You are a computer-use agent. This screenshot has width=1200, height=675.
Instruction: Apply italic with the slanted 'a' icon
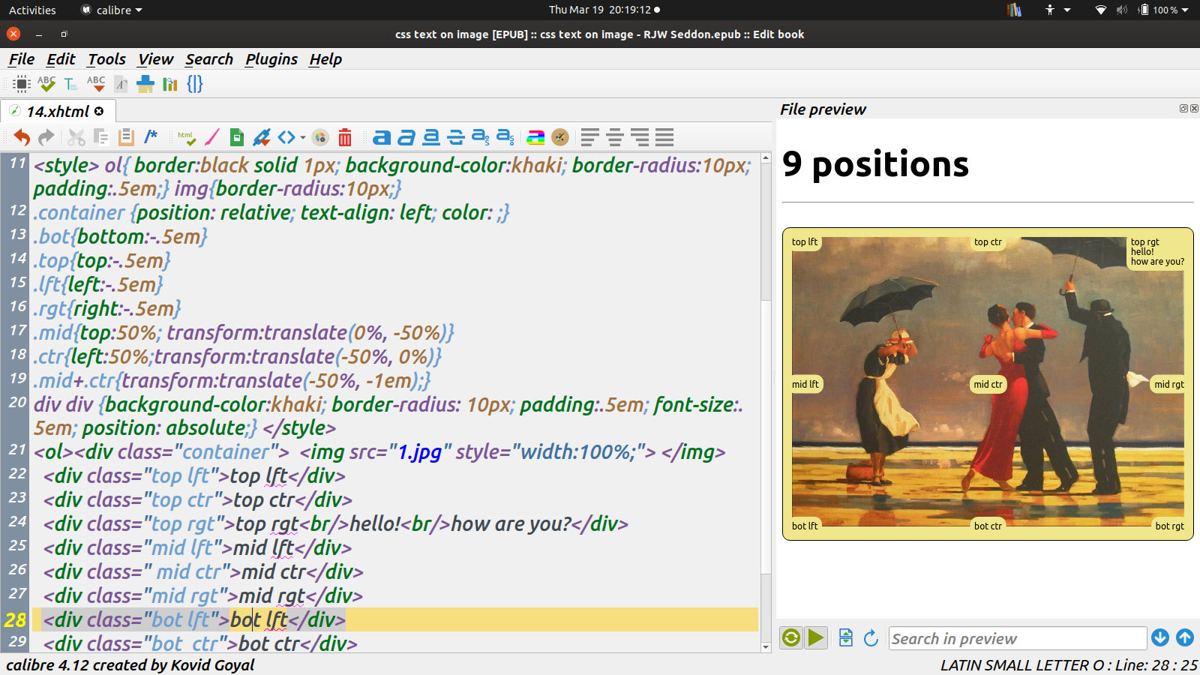(x=406, y=137)
